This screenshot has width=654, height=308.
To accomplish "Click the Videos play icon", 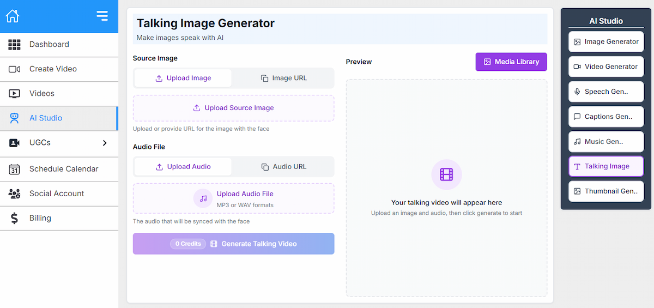I will [15, 94].
